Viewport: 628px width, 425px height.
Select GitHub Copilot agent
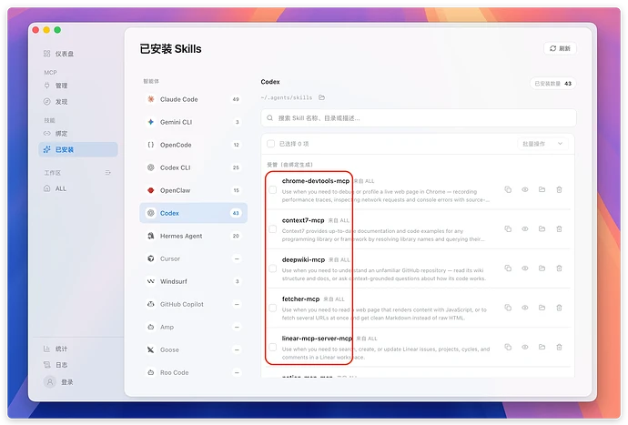pos(194,305)
